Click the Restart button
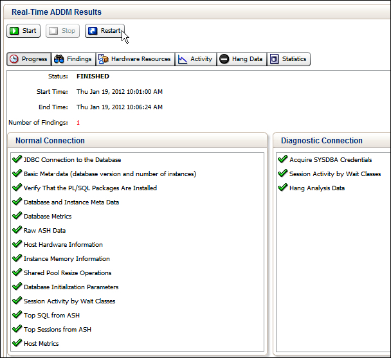 point(104,31)
